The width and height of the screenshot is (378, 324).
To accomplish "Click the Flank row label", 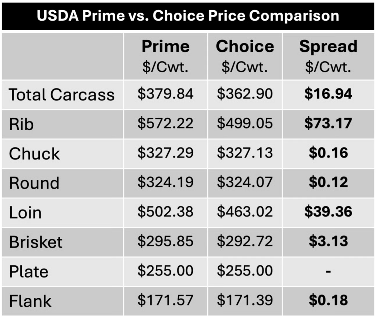I will point(30,301).
